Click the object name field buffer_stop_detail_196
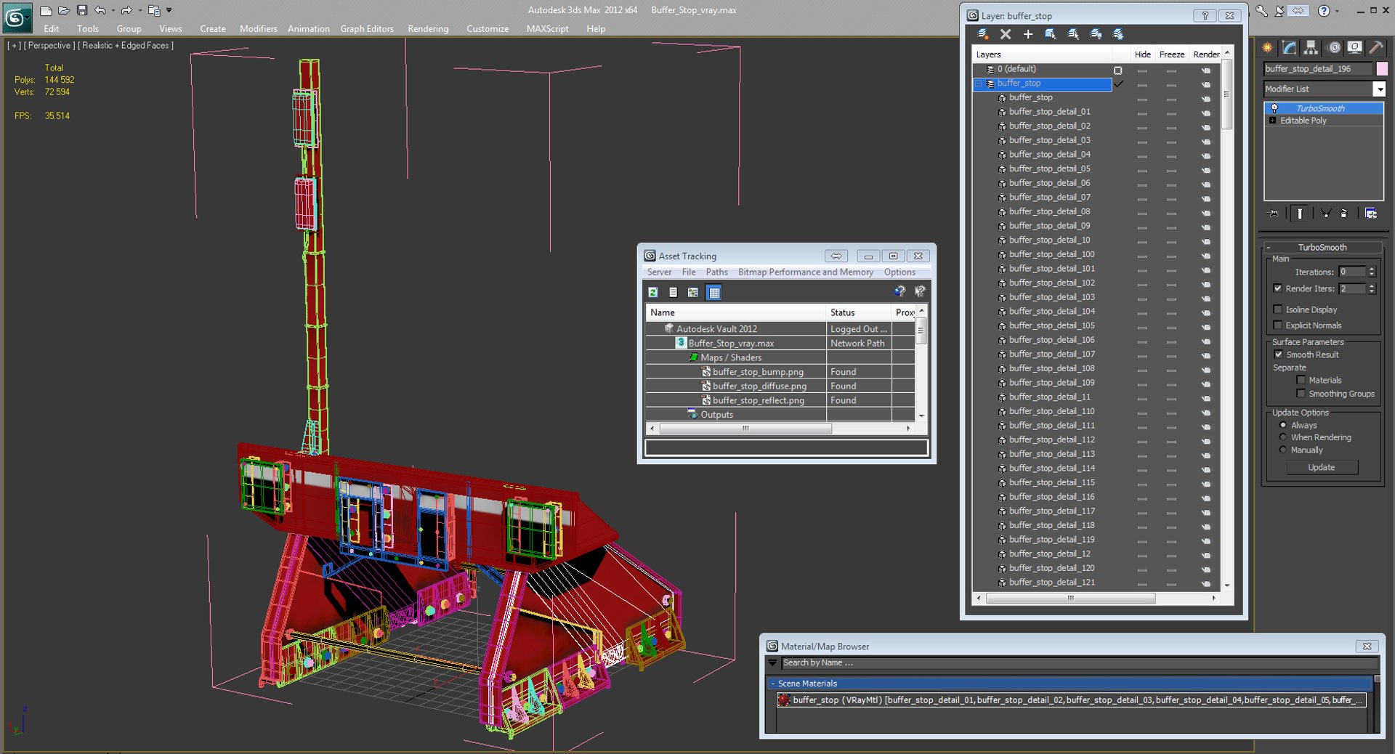 point(1318,68)
